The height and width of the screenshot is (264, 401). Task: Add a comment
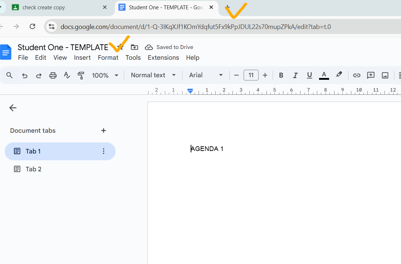click(x=371, y=75)
